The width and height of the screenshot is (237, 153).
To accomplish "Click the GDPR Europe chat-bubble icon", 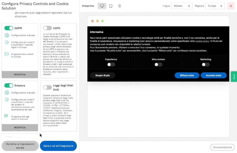I will pyautogui.click(x=7, y=54).
